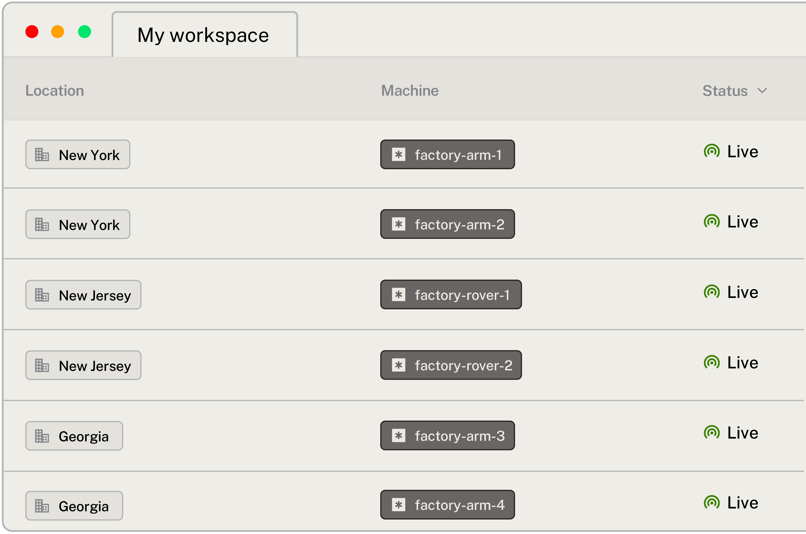Select the building icon beside New Jersey
This screenshot has height=534, width=806.
42,295
